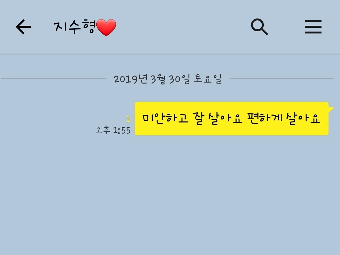
Task: Tap the 토요일 weekday in the date separator
Action: point(208,79)
